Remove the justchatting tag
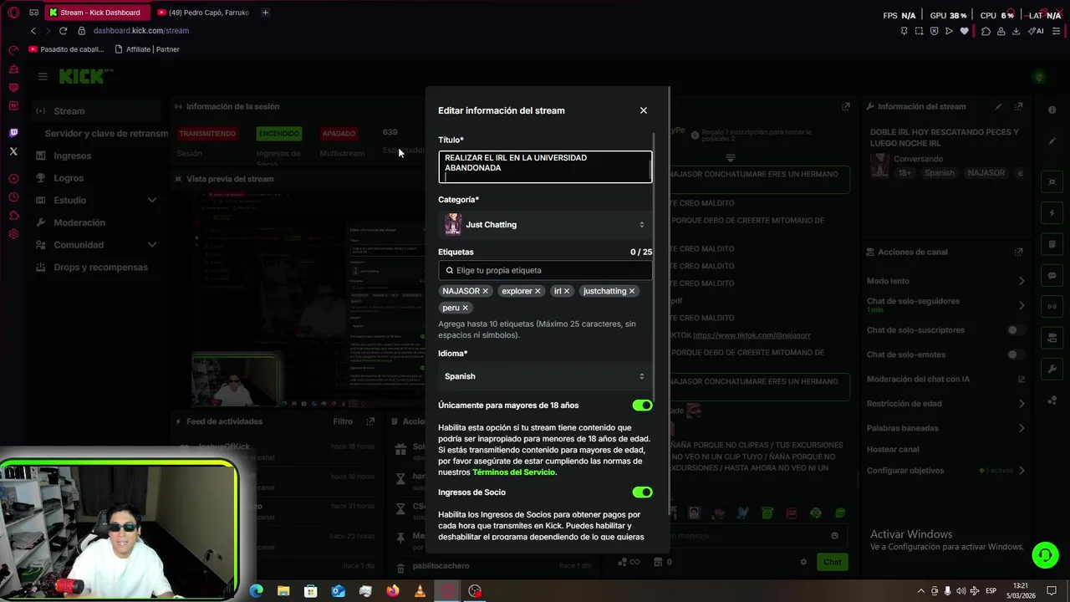Viewport: 1070px width, 602px height. tap(631, 291)
